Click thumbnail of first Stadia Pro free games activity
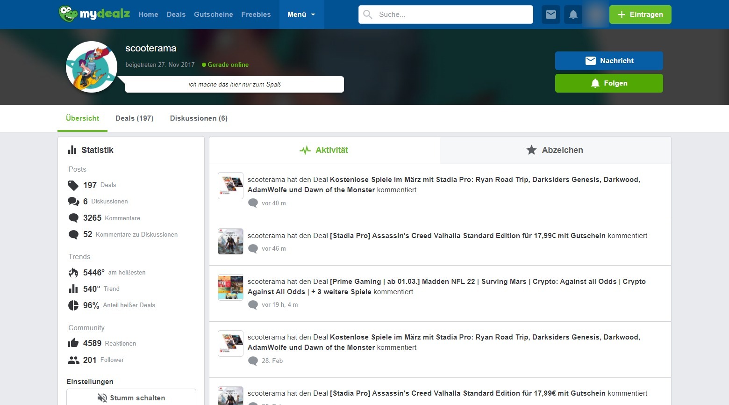Screen dimensions: 729x405 point(231,186)
